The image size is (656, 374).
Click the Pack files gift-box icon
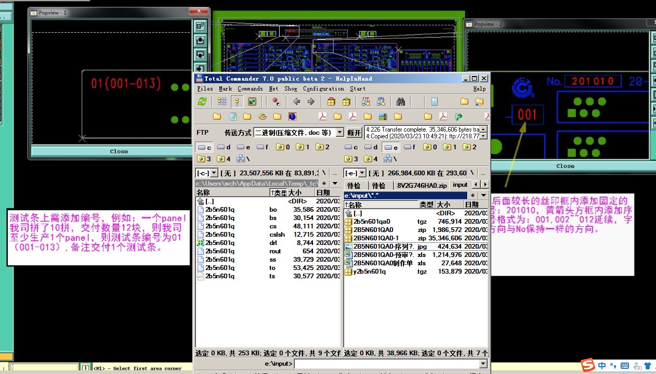[x=331, y=101]
